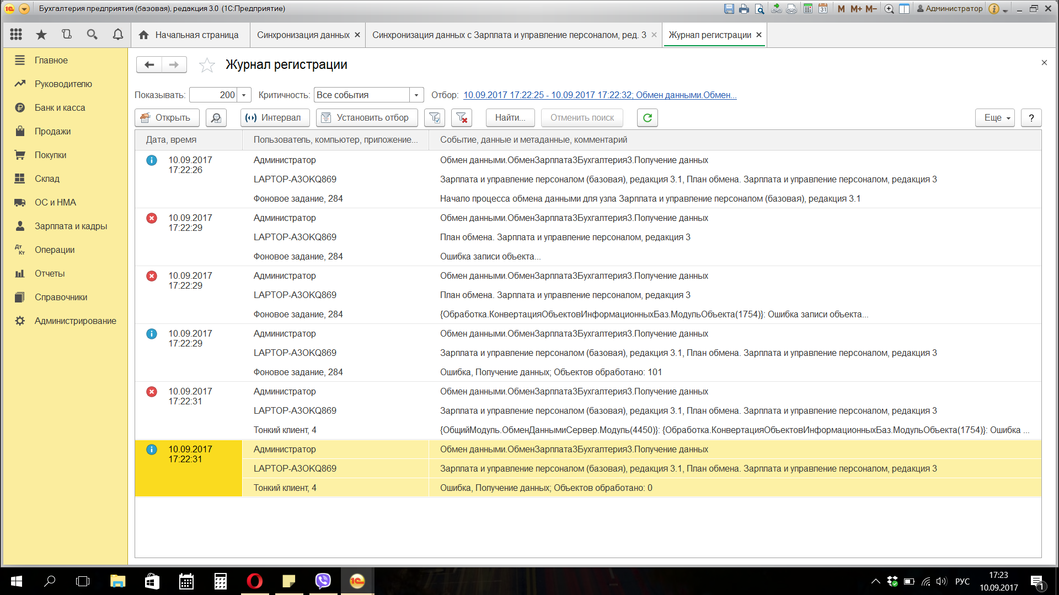Click the help question mark button

(x=1031, y=118)
